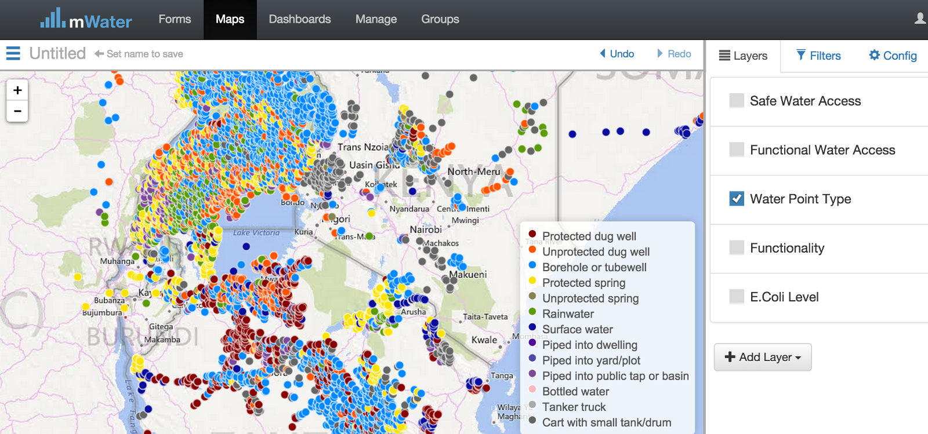Screen dimensions: 928x434
Task: Zoom out of the map
Action: point(17,111)
